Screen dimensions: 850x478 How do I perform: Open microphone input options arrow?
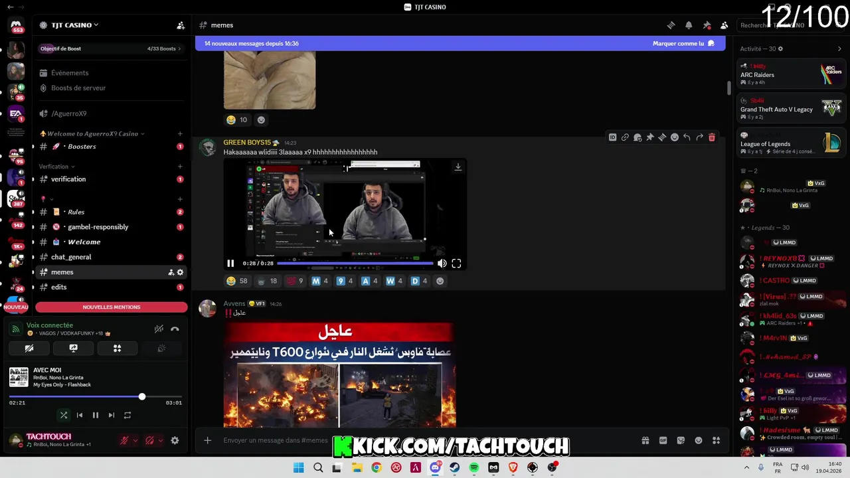(135, 440)
